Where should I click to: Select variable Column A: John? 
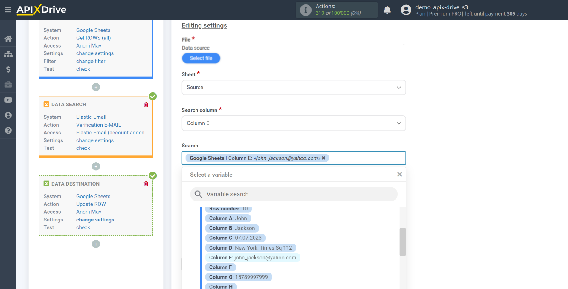click(x=228, y=218)
